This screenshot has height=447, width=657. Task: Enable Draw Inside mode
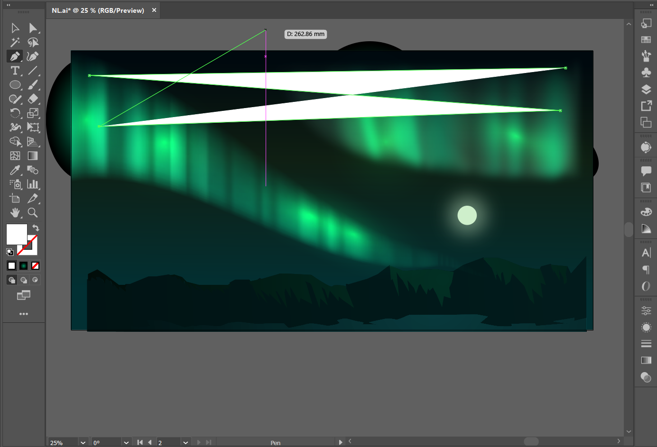(x=35, y=280)
